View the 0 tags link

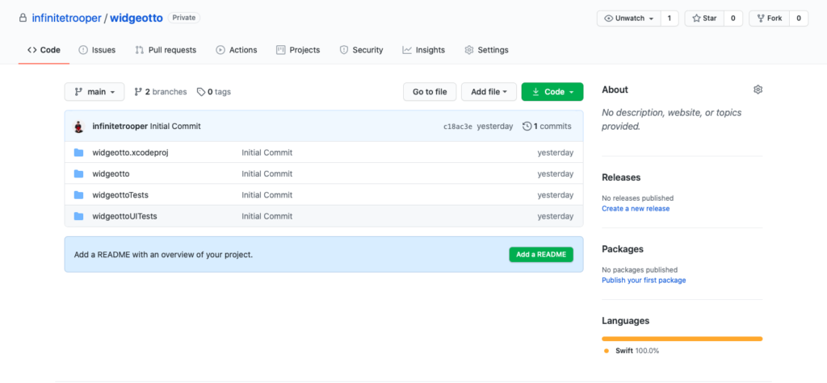point(213,92)
